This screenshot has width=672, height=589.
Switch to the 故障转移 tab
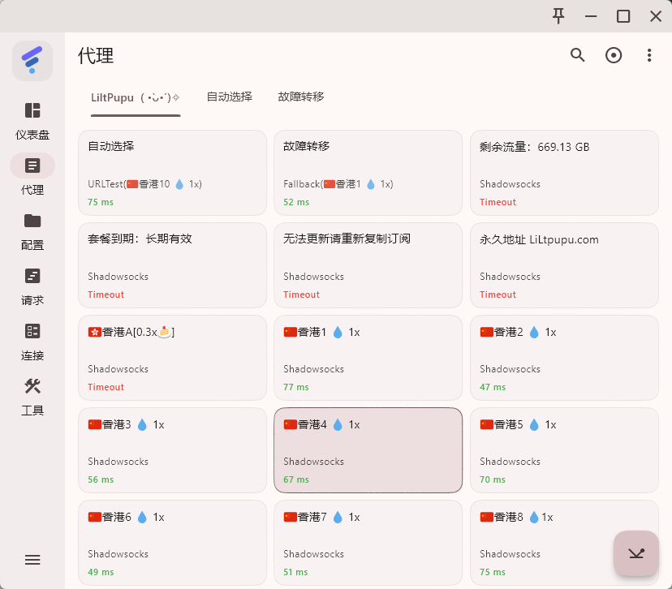point(300,97)
